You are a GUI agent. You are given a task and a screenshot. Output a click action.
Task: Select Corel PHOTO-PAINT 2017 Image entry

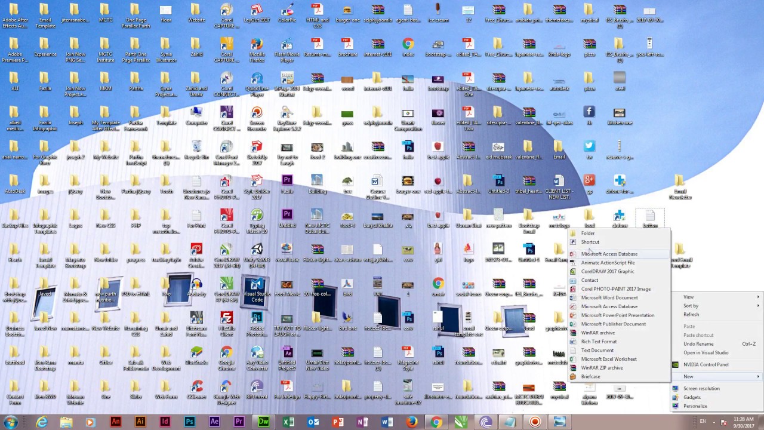click(618, 289)
